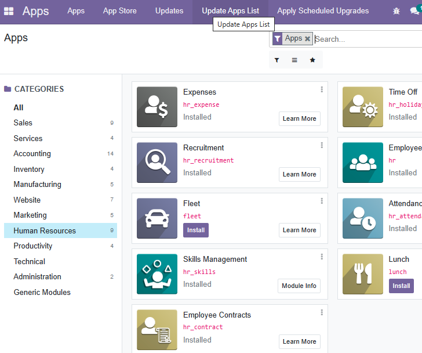The height and width of the screenshot is (353, 422).
Task: Click the Employee Contracts app icon
Action: [157, 330]
